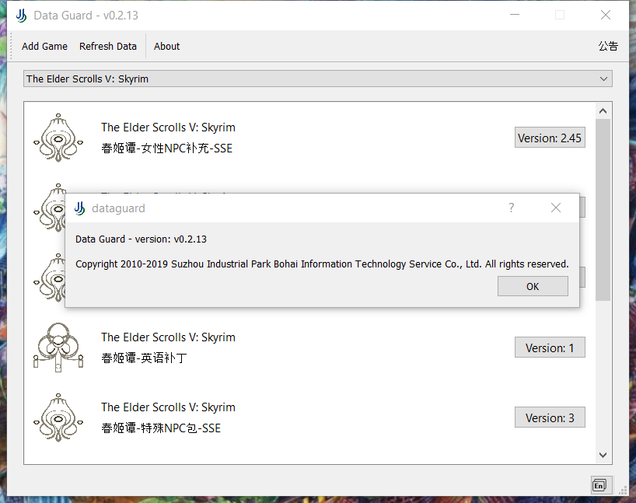
Task: Open the Add Game menu item
Action: [x=44, y=46]
